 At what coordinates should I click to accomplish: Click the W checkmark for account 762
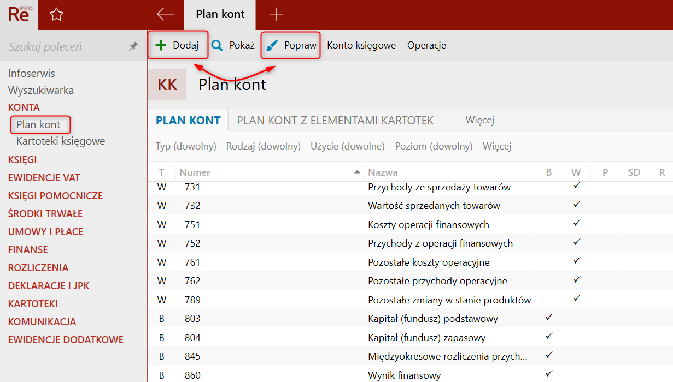pos(576,279)
